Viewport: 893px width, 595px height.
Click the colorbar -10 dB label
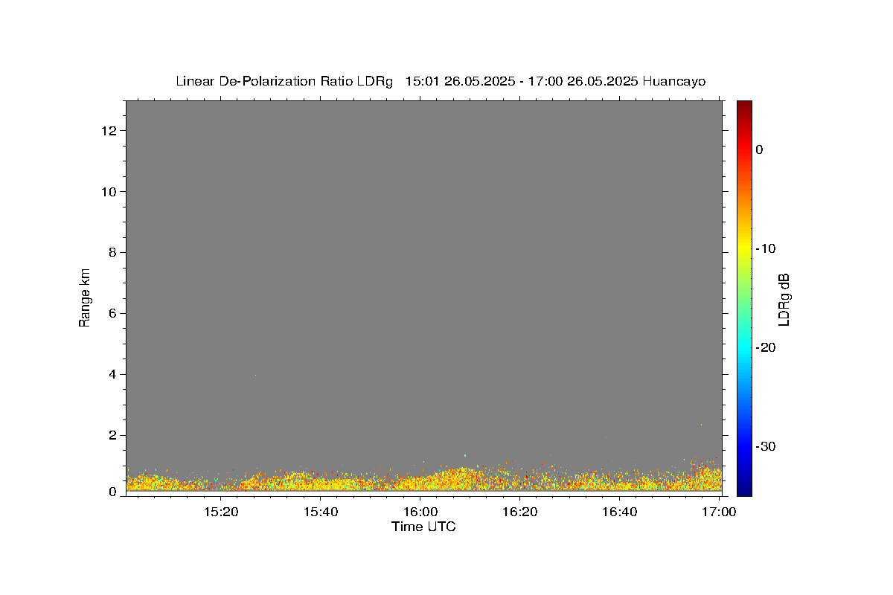pyautogui.click(x=766, y=248)
